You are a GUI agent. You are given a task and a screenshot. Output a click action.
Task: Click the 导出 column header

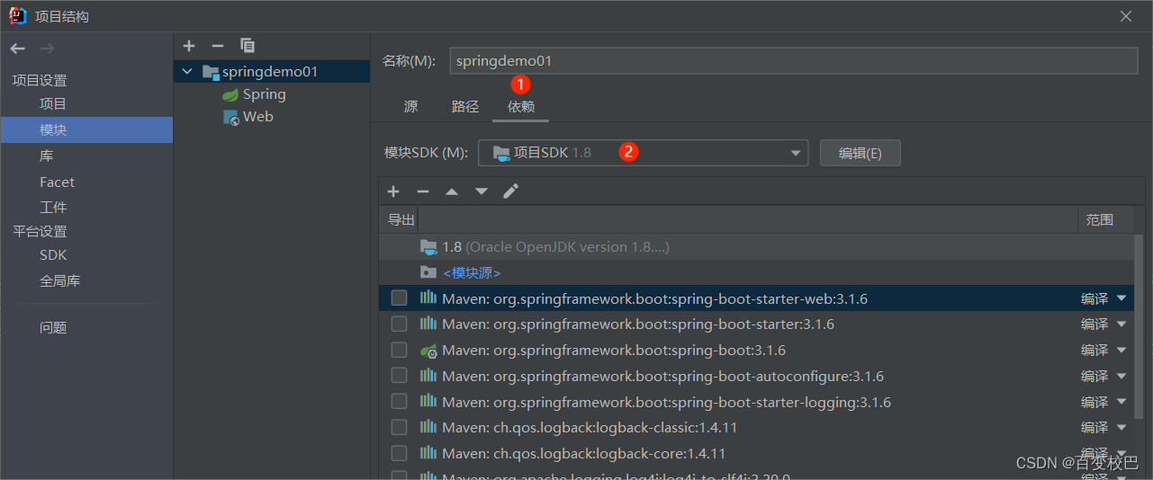pos(401,219)
